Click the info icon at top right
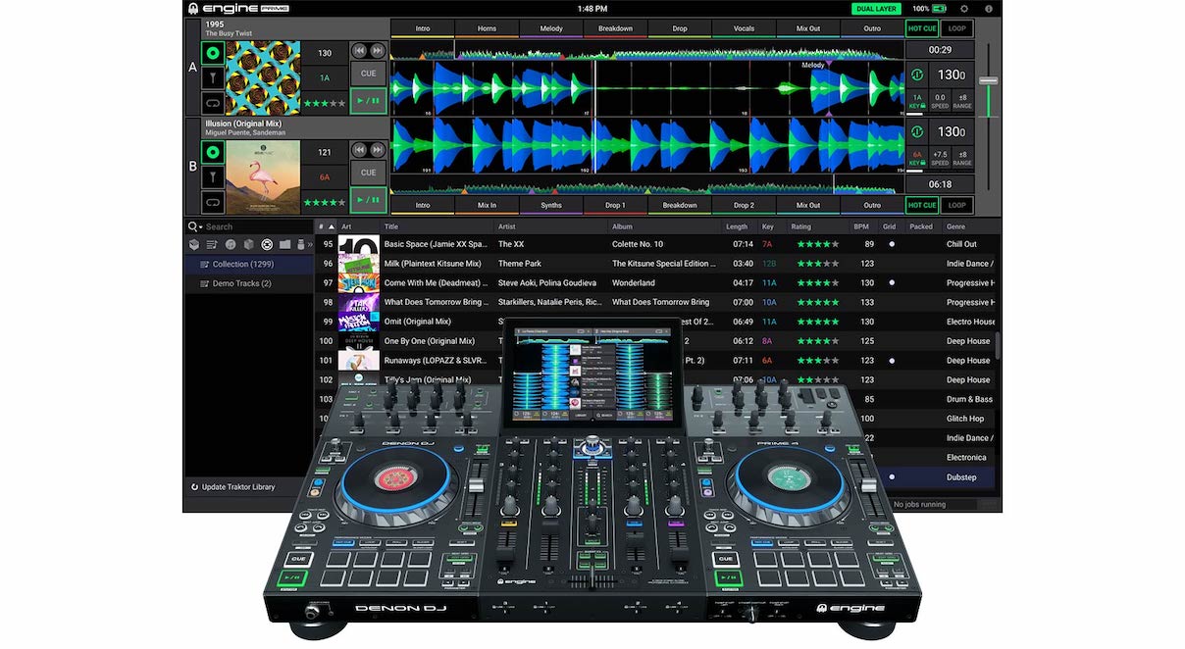This screenshot has height=649, width=1185. pyautogui.click(x=989, y=9)
